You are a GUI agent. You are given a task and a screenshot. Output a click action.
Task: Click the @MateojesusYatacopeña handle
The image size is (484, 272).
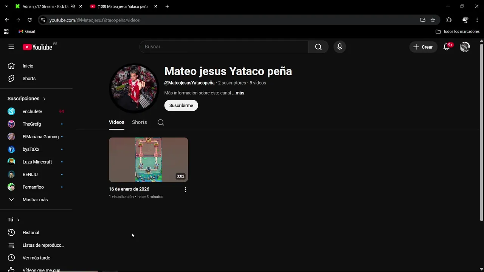click(189, 83)
